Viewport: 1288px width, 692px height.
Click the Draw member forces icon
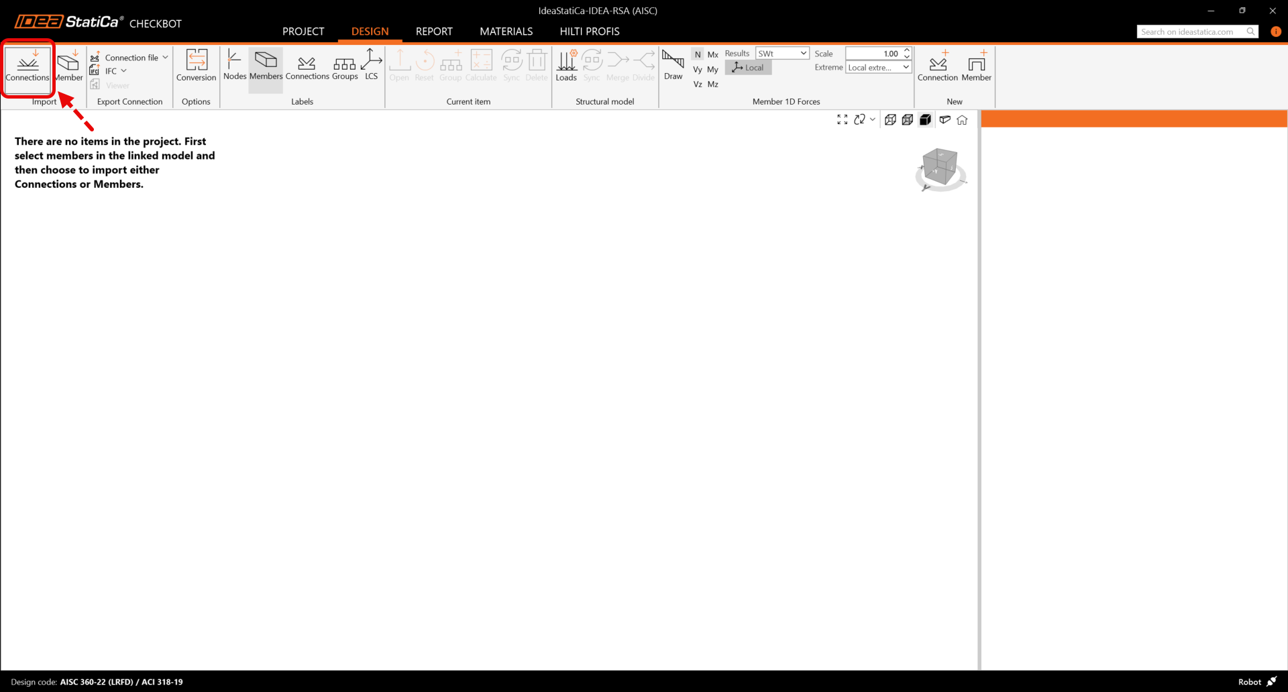673,65
